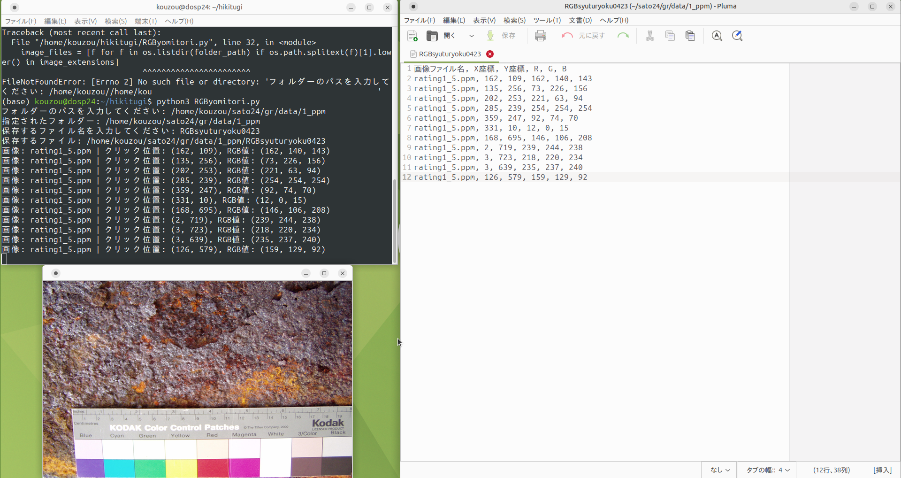
Task: Maximize the terminal window
Action: coord(369,8)
